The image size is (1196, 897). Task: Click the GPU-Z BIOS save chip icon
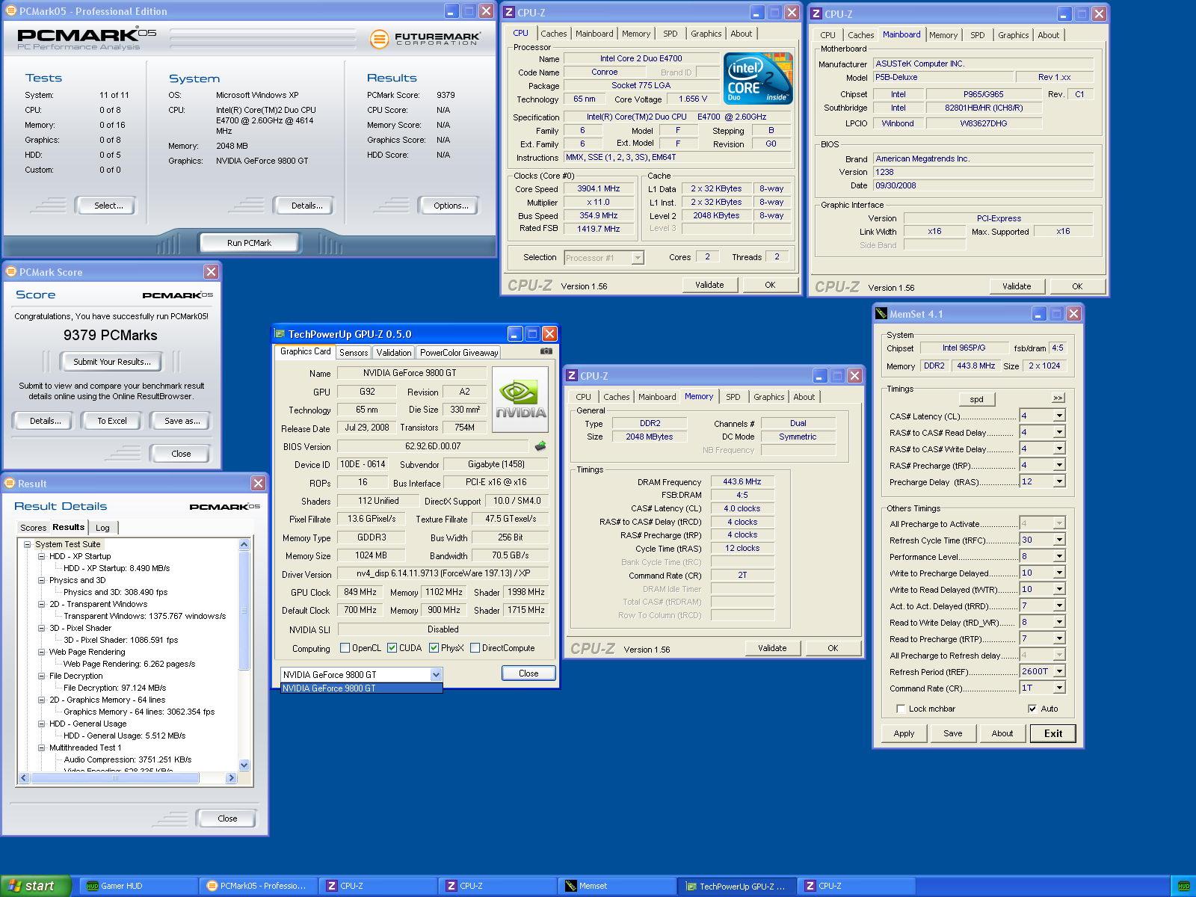pyautogui.click(x=540, y=446)
